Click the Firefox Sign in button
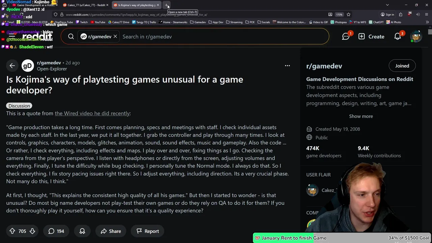 click(x=387, y=15)
